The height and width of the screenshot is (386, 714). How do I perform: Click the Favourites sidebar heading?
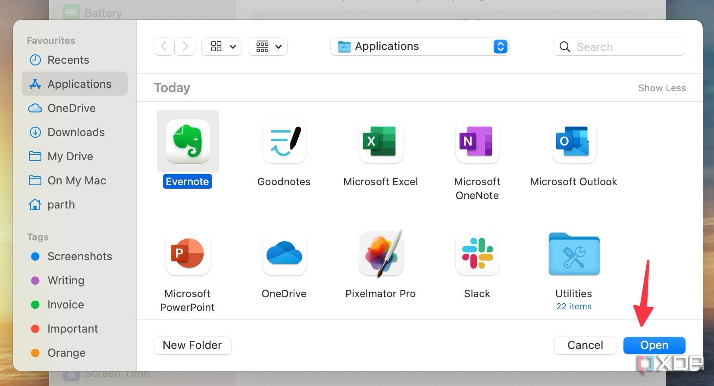coord(51,40)
